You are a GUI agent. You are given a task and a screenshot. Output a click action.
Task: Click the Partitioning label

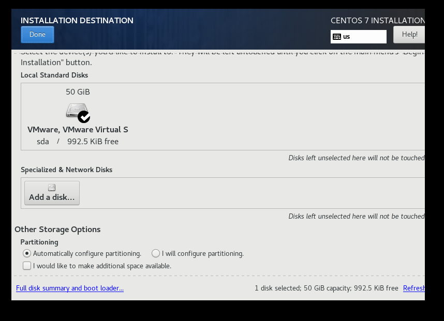[x=39, y=242]
